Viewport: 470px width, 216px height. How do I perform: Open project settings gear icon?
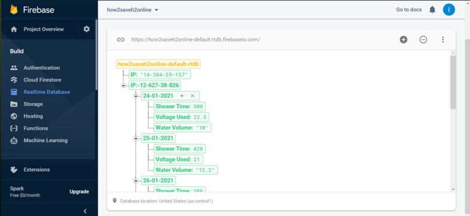coord(87,29)
